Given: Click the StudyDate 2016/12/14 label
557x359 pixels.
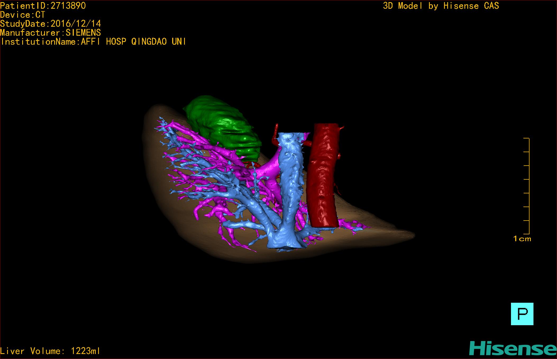Looking at the screenshot, I should [x=51, y=24].
